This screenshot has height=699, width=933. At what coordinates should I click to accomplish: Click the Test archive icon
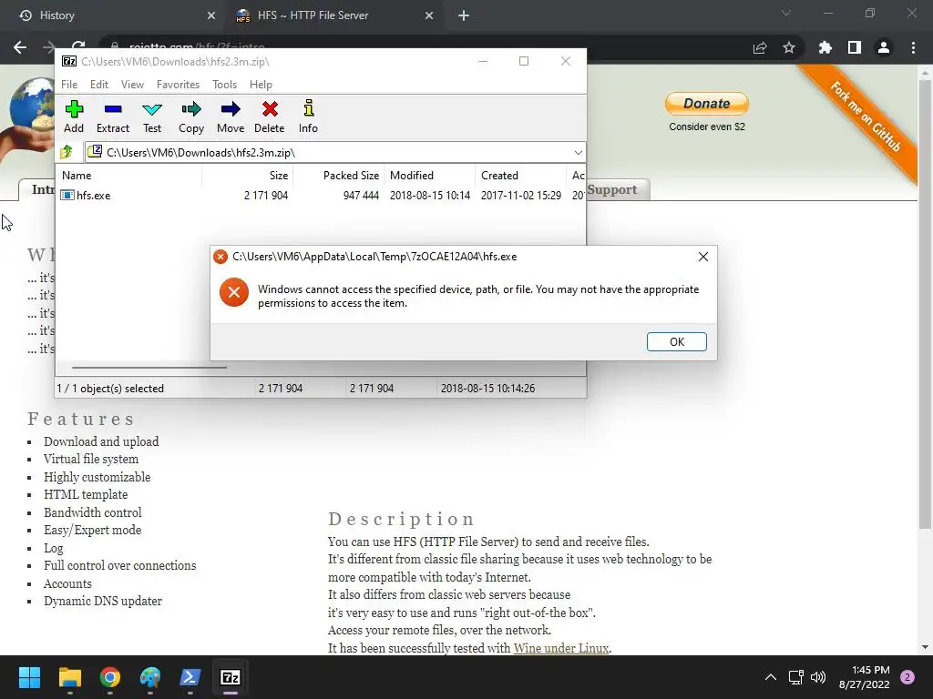[x=152, y=116]
